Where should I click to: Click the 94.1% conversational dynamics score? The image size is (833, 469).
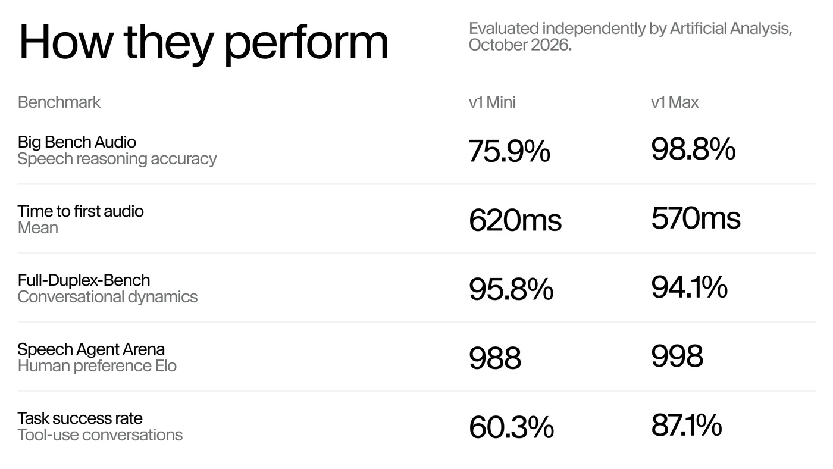pos(689,287)
